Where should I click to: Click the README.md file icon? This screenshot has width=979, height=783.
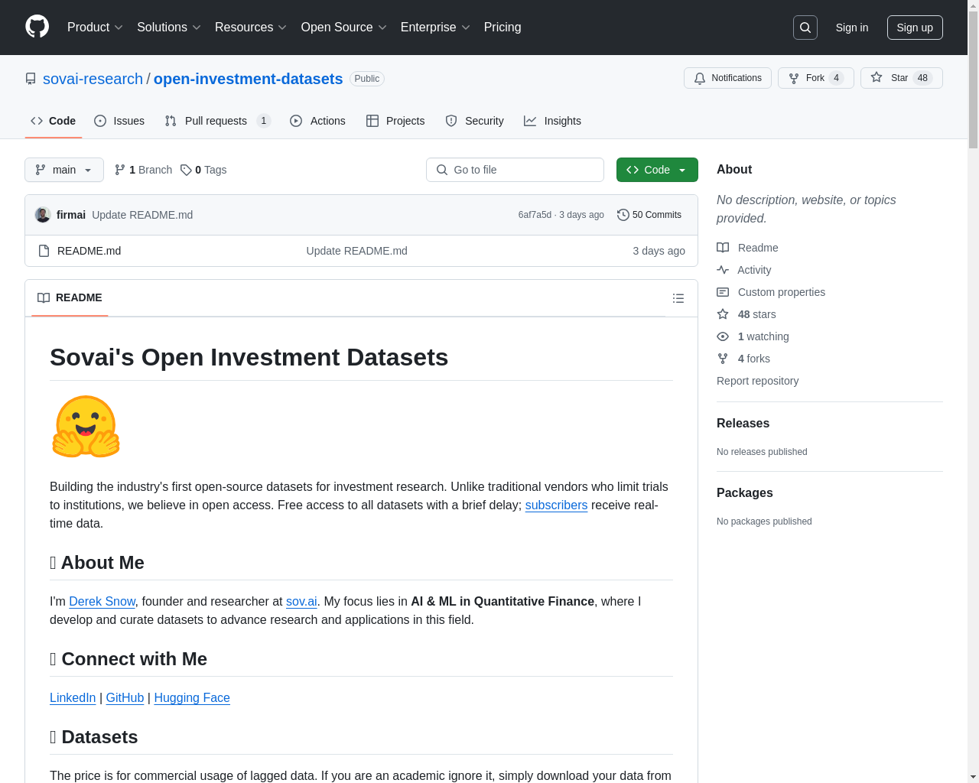coord(44,251)
